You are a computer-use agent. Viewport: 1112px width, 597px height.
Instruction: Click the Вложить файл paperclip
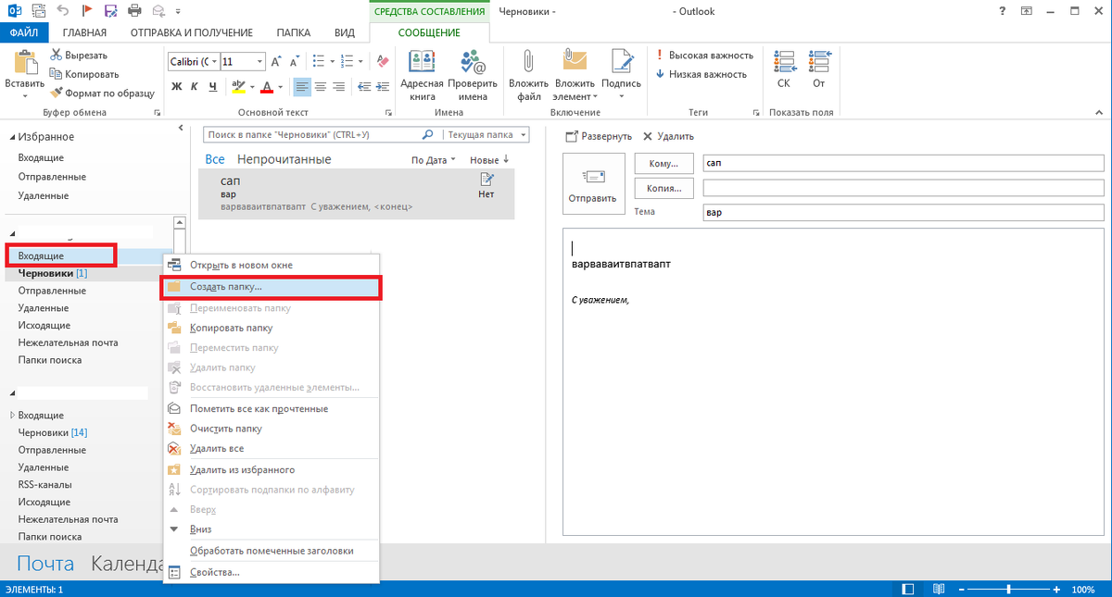pyautogui.click(x=529, y=62)
